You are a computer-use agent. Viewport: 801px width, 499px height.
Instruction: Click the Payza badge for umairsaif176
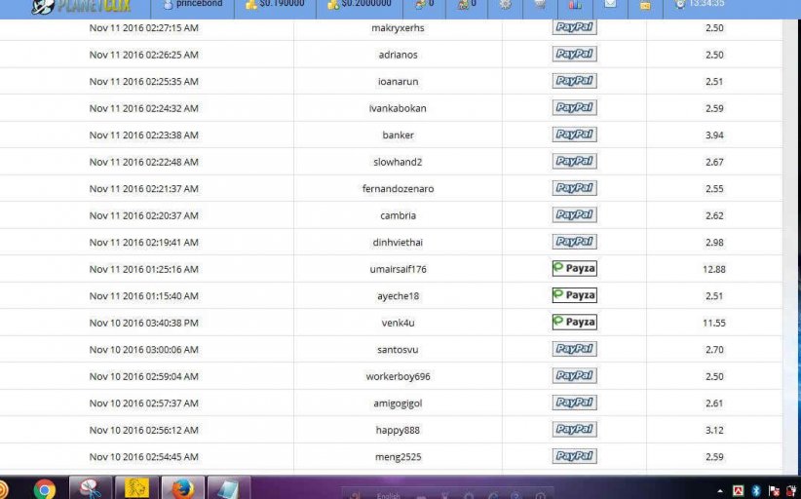(x=574, y=268)
